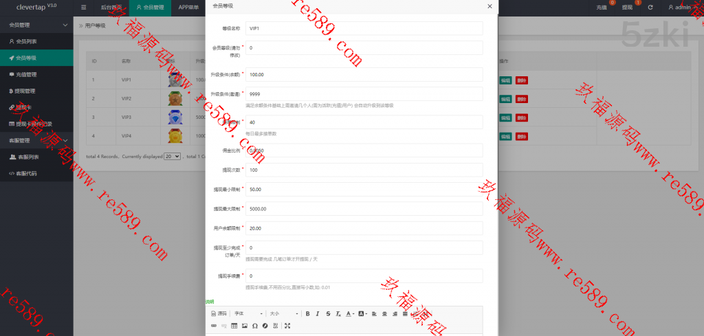
Task: Toggle the sidebar collapse hamburger icon
Action: pyautogui.click(x=83, y=8)
